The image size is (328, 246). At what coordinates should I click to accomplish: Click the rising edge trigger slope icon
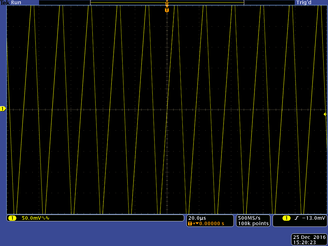click(296, 218)
